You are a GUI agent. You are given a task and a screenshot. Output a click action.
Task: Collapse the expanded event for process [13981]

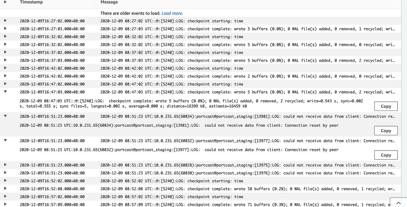(x=5, y=116)
